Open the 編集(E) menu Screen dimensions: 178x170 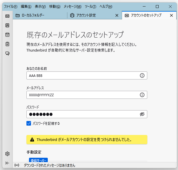(26, 7)
